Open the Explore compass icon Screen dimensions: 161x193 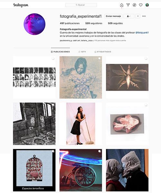(x=134, y=5)
